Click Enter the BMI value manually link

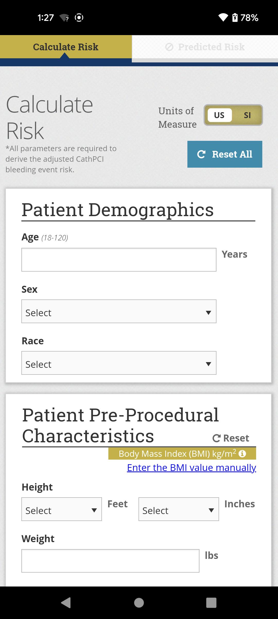[192, 468]
